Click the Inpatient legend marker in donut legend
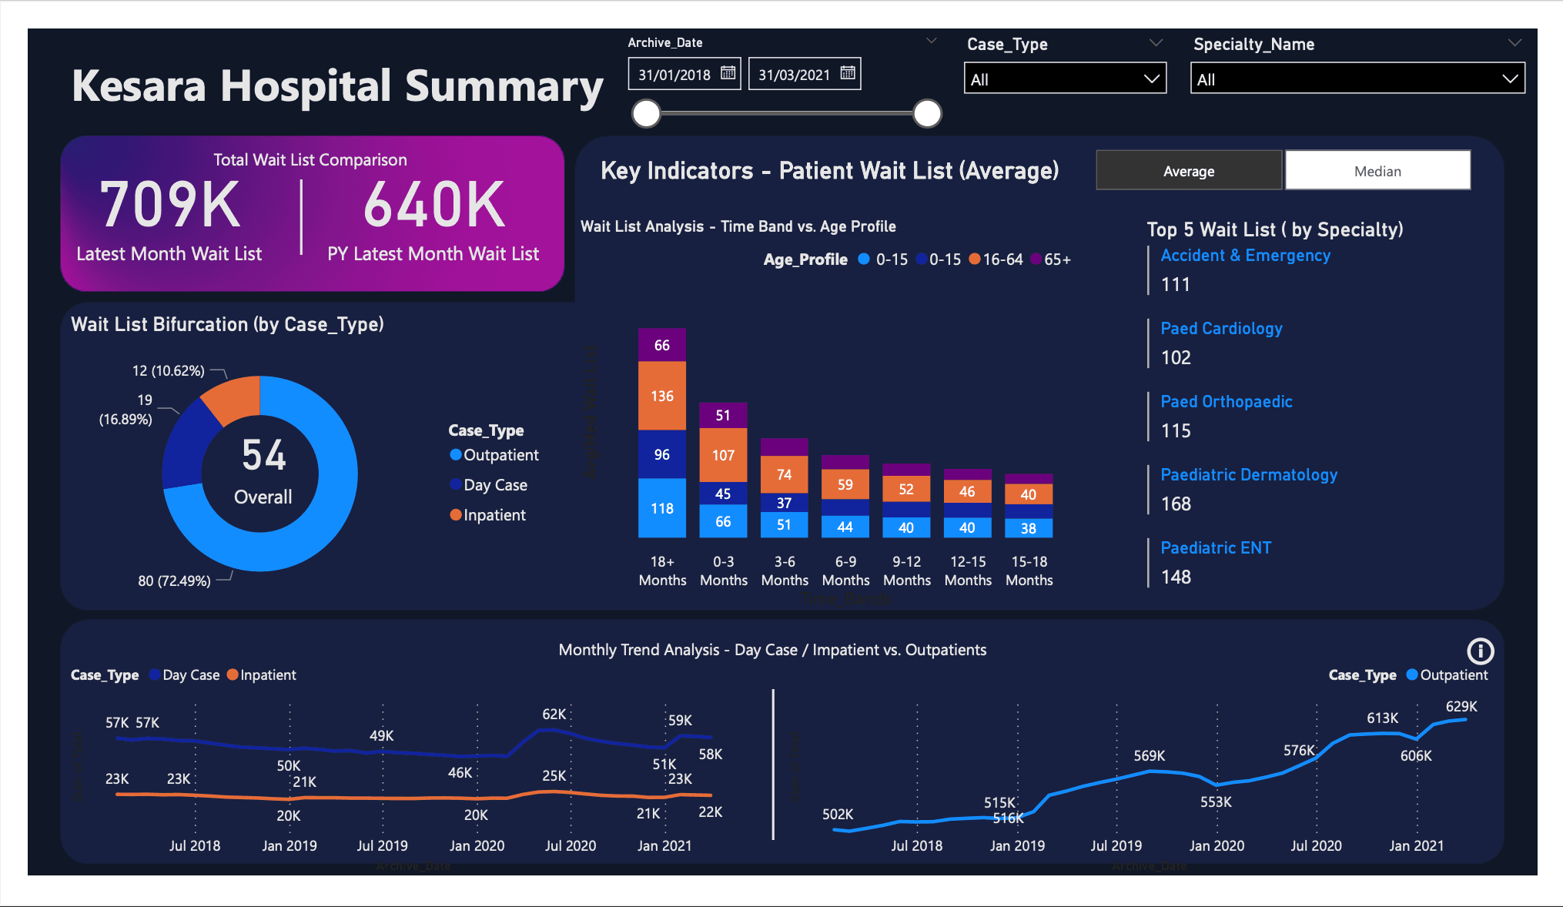 (456, 515)
